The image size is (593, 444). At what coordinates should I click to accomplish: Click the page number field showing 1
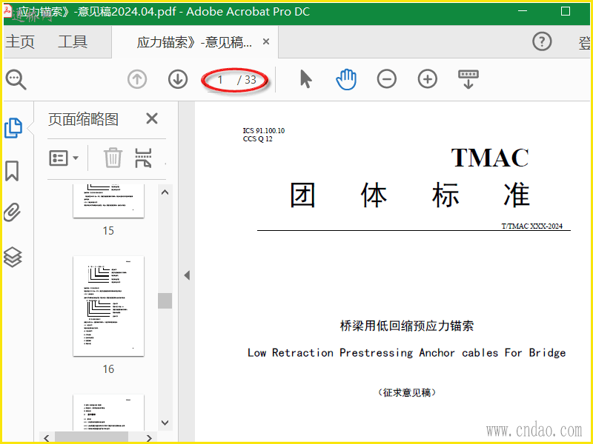(x=219, y=80)
